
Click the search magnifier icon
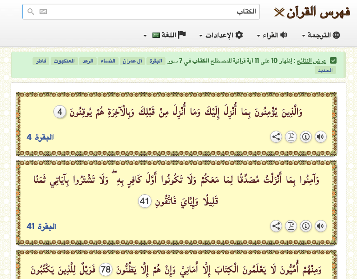coord(31,12)
